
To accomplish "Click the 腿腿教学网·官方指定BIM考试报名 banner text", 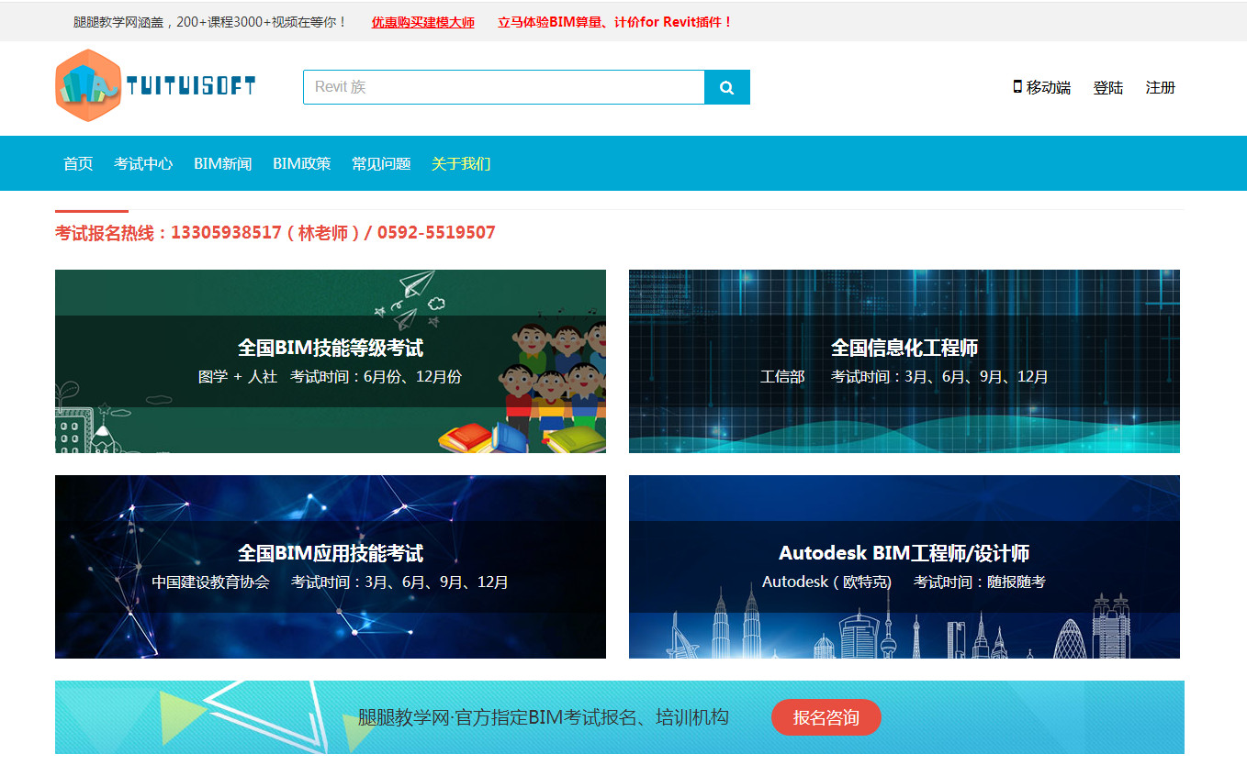I will (x=544, y=717).
